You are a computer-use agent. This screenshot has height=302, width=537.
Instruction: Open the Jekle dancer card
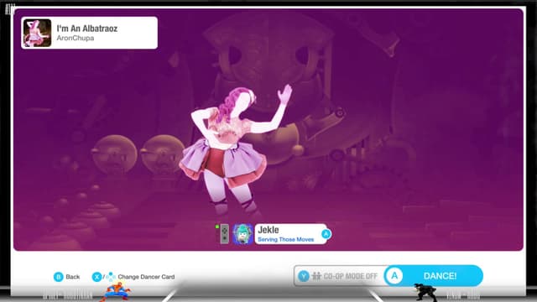click(x=293, y=234)
